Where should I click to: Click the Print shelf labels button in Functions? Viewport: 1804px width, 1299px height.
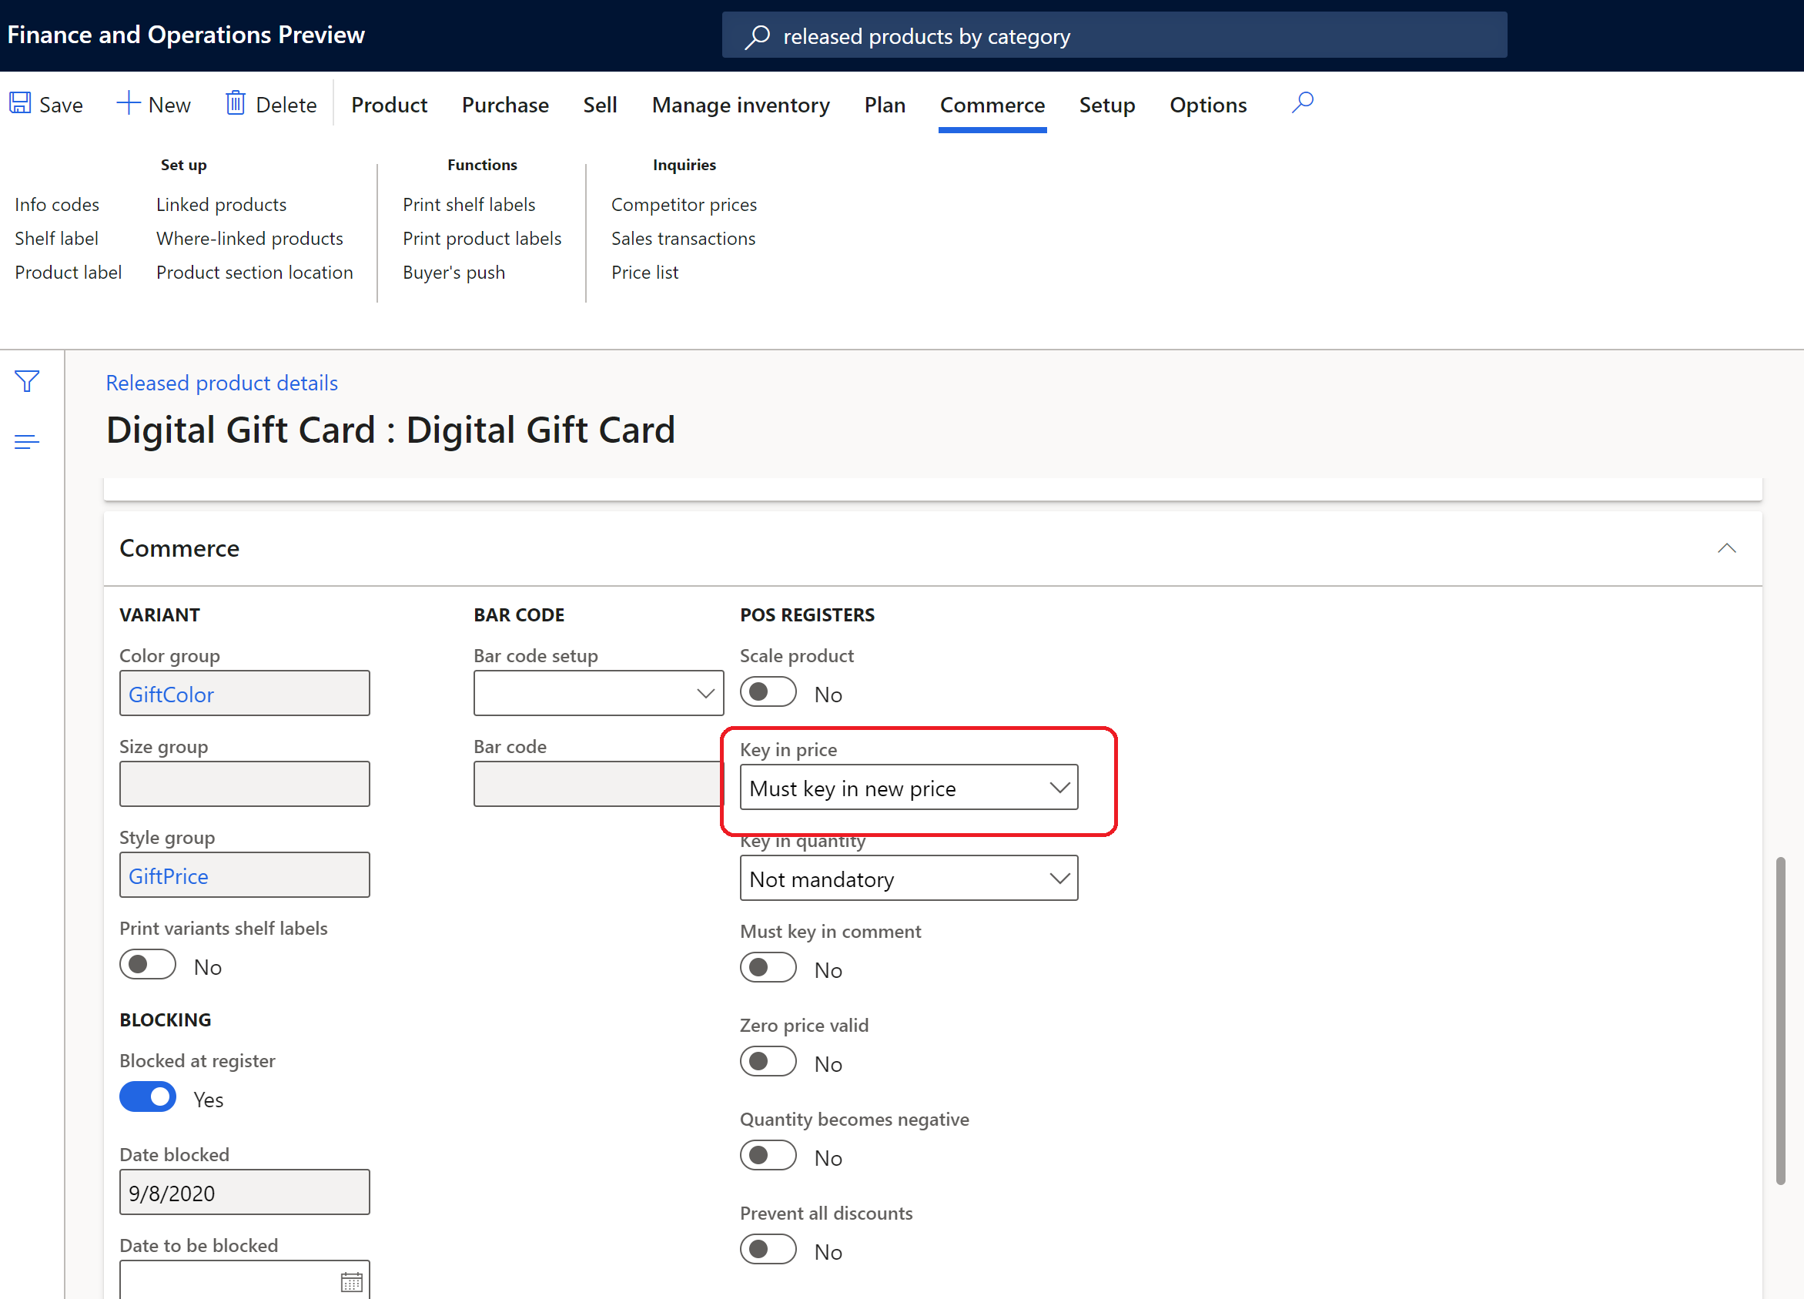pyautogui.click(x=469, y=203)
